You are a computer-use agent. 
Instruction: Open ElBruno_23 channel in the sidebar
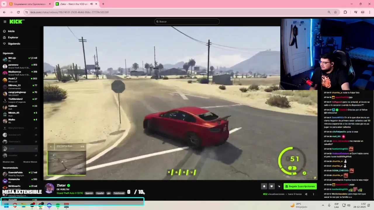click(x=20, y=87)
